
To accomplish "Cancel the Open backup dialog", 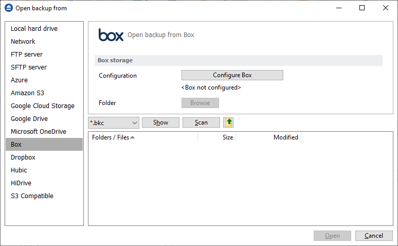I will [x=374, y=236].
